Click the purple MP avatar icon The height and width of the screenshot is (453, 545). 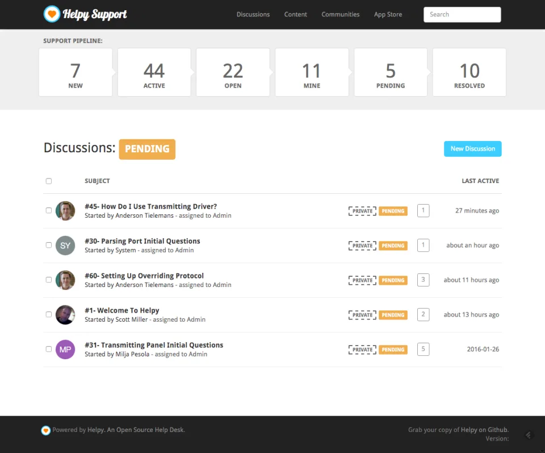click(65, 350)
